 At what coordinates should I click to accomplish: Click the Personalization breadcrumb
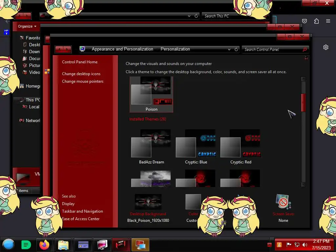click(x=175, y=49)
